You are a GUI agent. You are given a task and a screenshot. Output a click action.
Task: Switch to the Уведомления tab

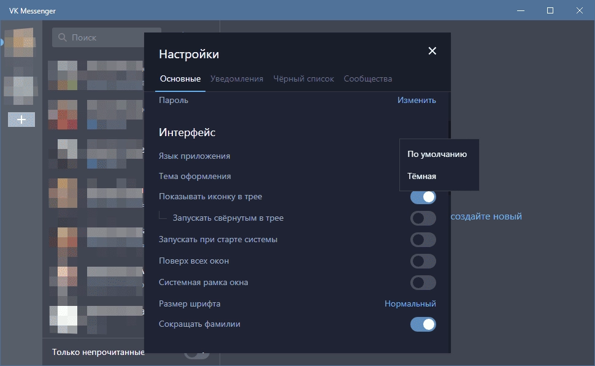(x=237, y=79)
